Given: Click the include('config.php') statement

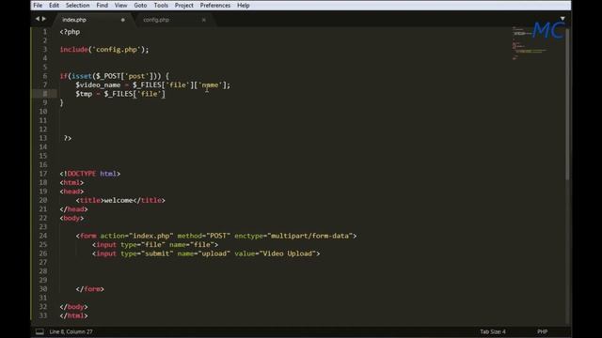Looking at the screenshot, I should [x=104, y=50].
